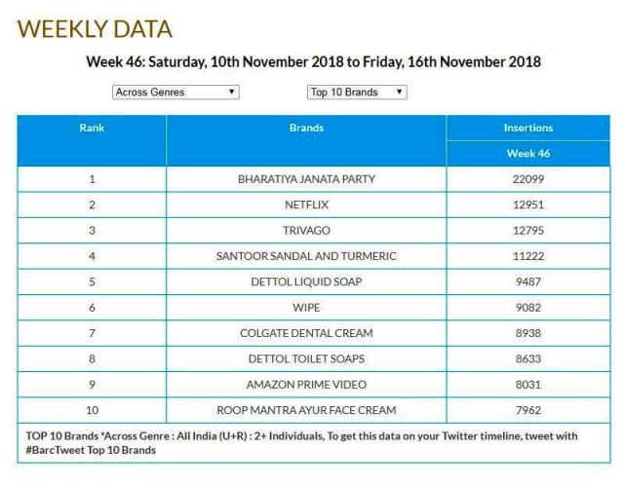This screenshot has height=488, width=624.
Task: Click the Weekly Data heading
Action: click(x=95, y=29)
